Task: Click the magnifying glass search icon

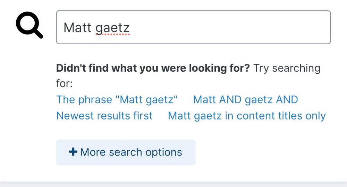Action: [29, 27]
